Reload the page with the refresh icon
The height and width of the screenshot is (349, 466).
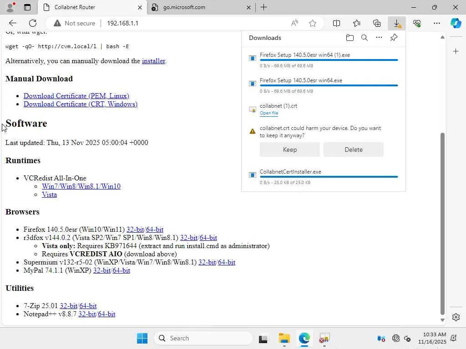pos(33,23)
